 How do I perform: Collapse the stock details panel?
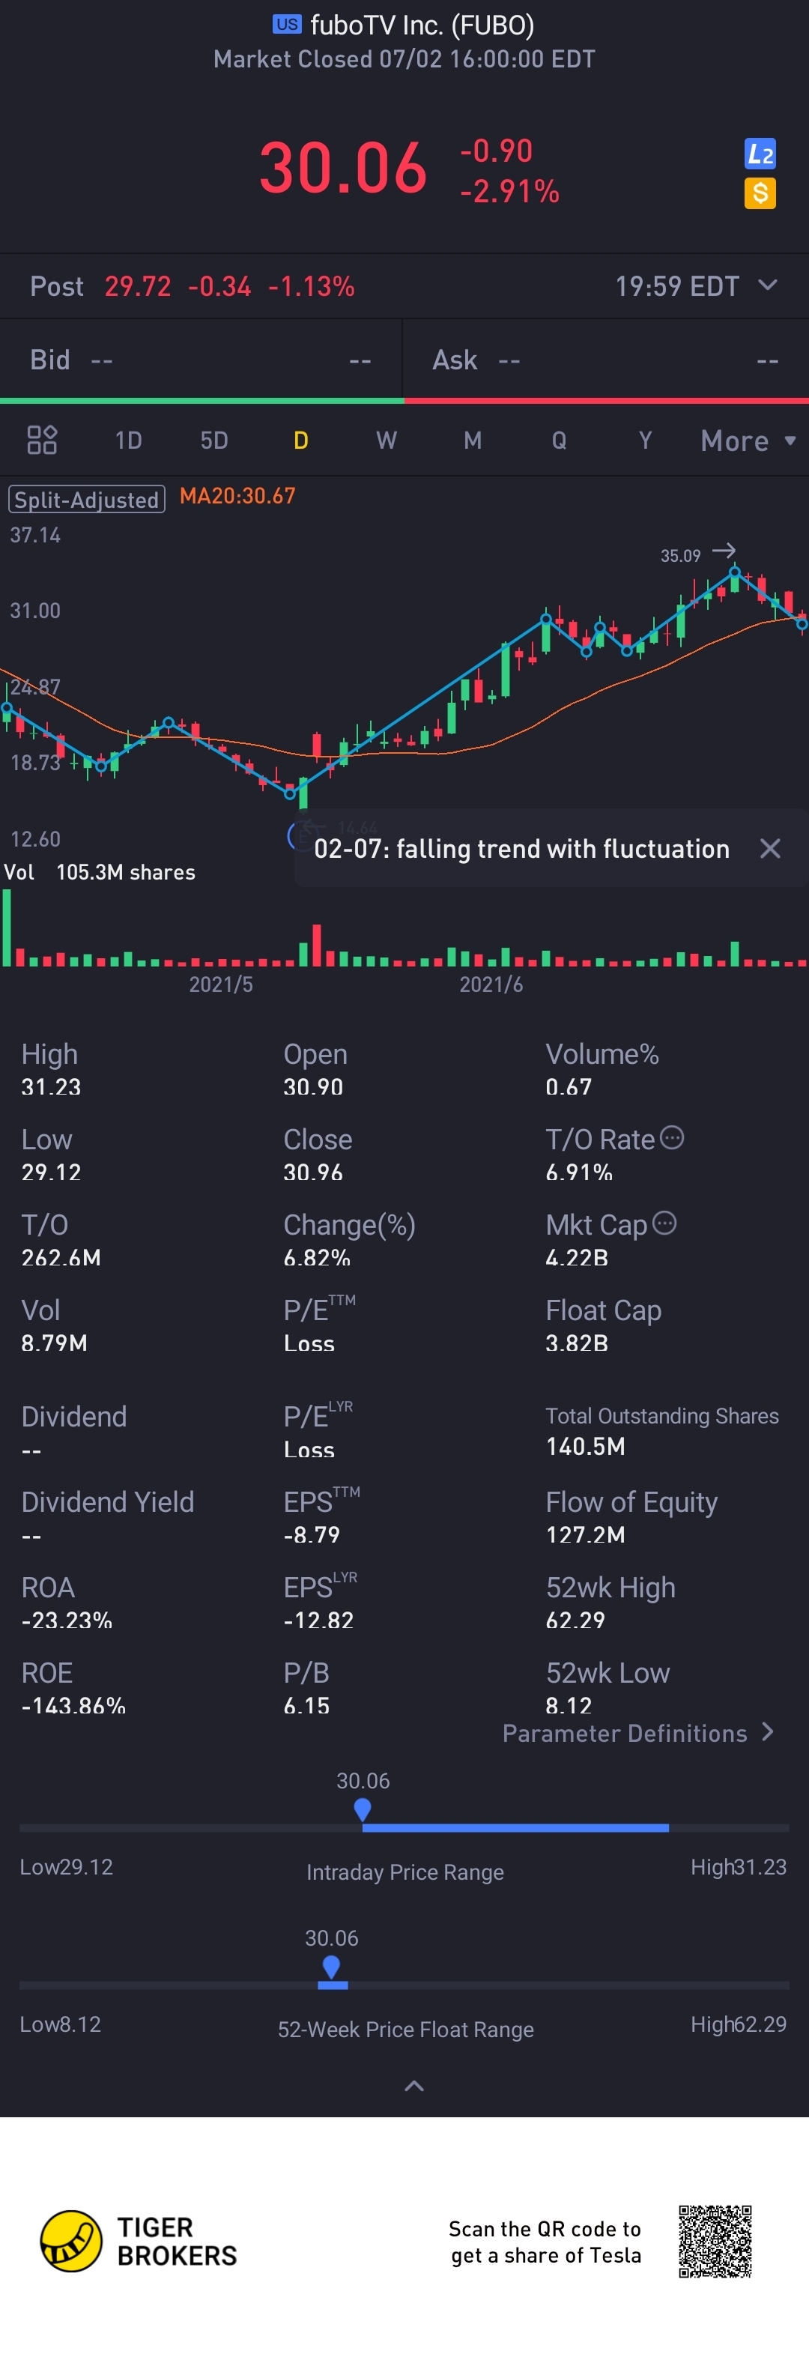(414, 2086)
